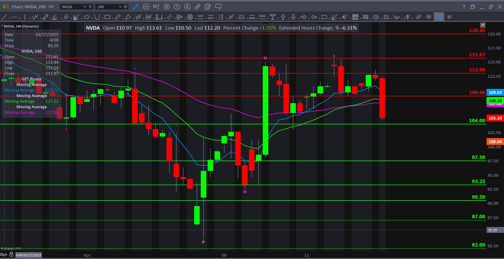Select the rectangle drawing tool
Image resolution: width=504 pixels, height=259 pixels.
click(x=107, y=17)
